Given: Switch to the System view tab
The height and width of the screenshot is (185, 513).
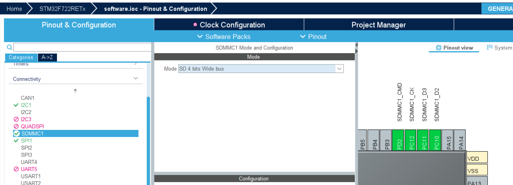Looking at the screenshot, I should tap(499, 48).
